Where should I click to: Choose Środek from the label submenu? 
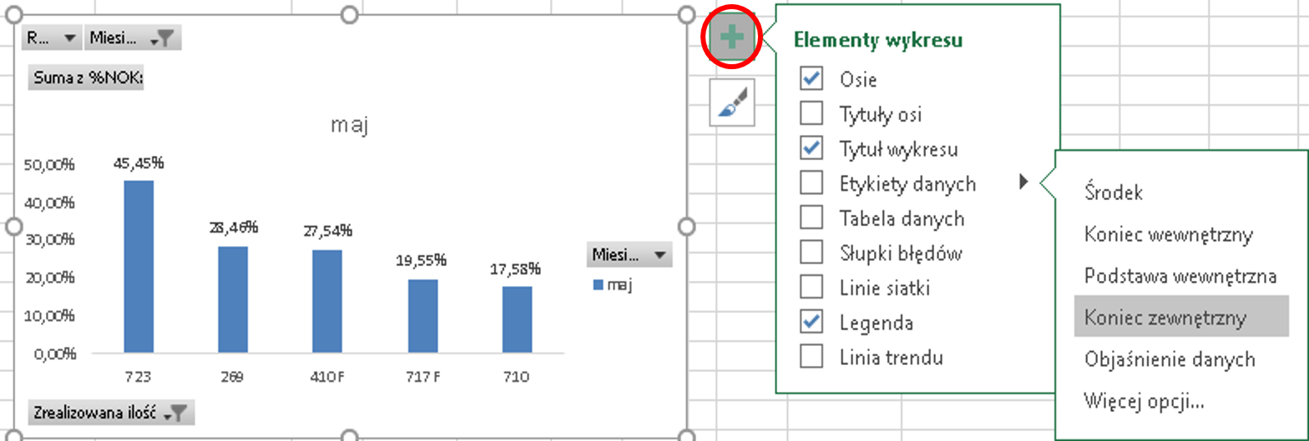tap(1114, 193)
